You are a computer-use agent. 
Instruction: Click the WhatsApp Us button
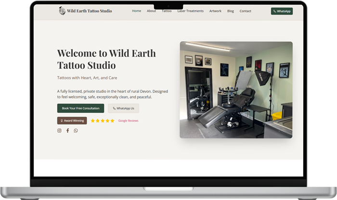tap(123, 108)
